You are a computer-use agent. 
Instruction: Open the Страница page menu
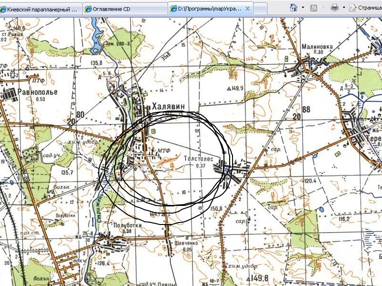point(365,8)
